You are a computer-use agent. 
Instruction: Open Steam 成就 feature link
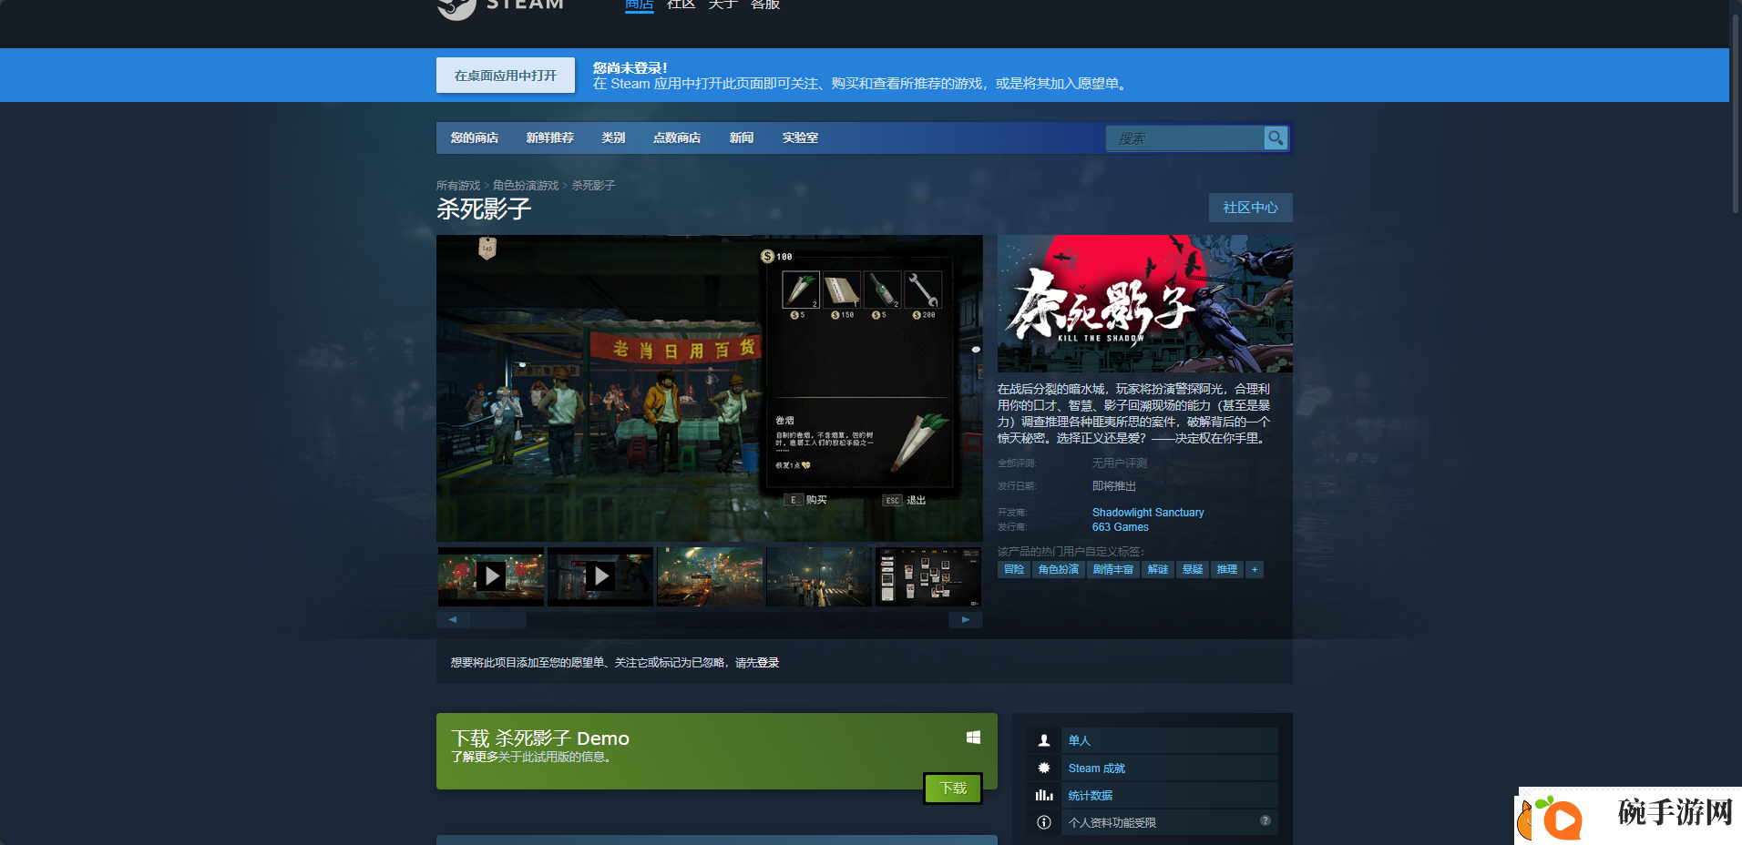pos(1097,769)
